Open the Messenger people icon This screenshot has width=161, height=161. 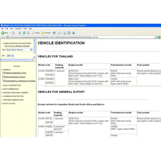pos(73,33)
